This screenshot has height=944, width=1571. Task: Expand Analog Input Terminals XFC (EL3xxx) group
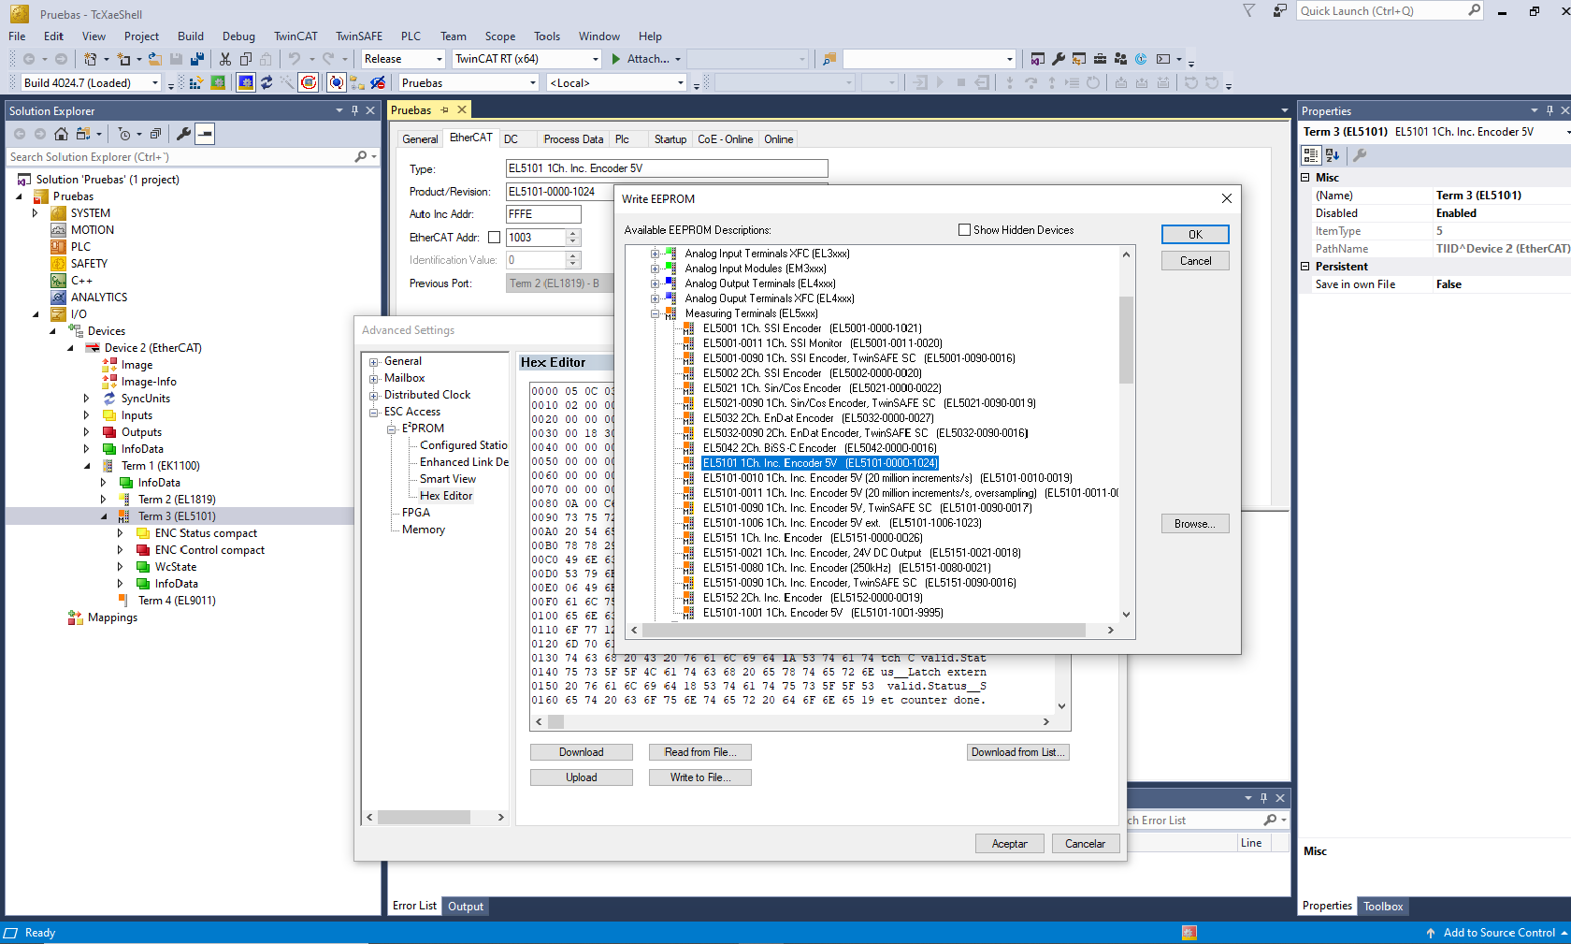coord(656,254)
